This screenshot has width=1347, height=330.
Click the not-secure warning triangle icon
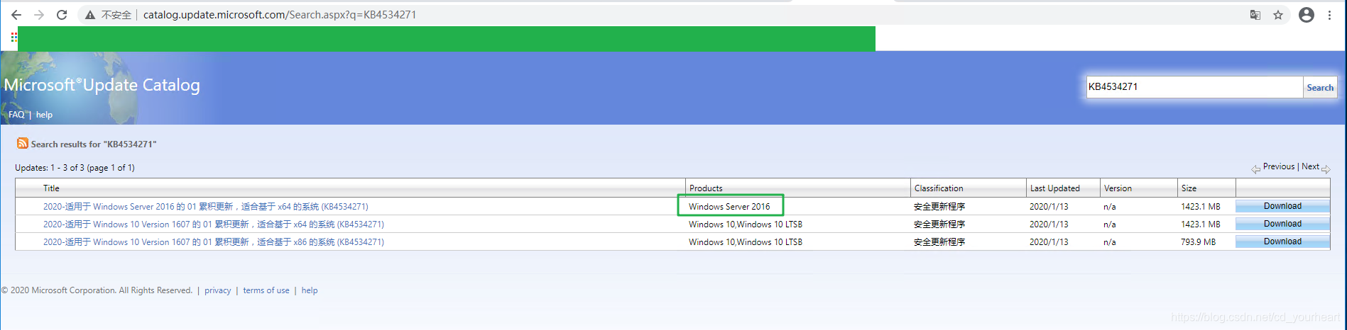[90, 15]
